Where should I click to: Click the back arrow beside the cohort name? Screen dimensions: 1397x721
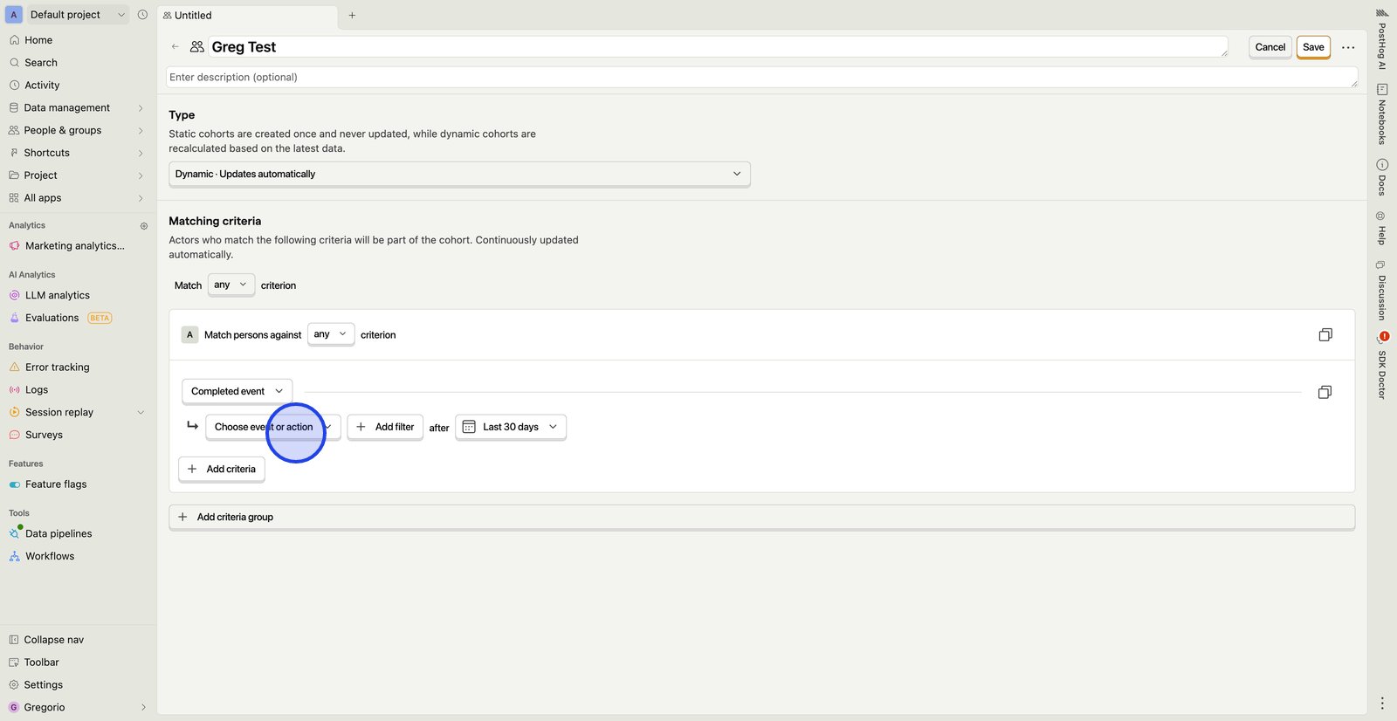(x=175, y=47)
